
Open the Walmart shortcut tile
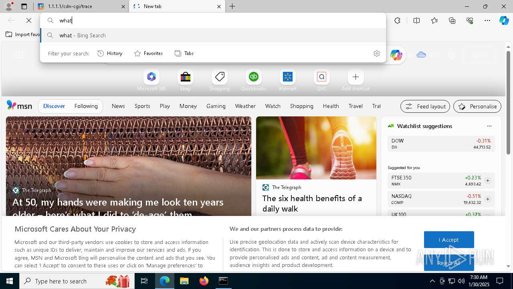pyautogui.click(x=287, y=80)
